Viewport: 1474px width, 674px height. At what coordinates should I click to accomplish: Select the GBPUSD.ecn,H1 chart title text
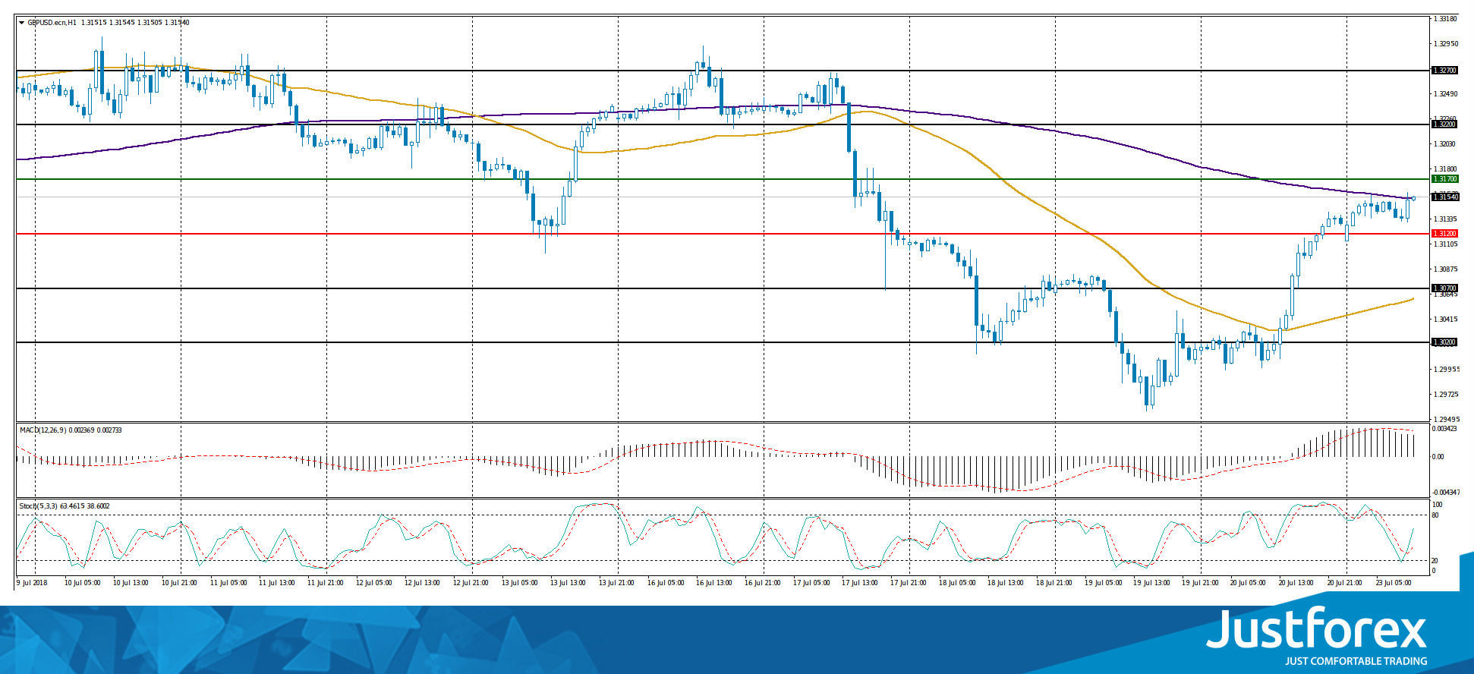click(x=52, y=23)
